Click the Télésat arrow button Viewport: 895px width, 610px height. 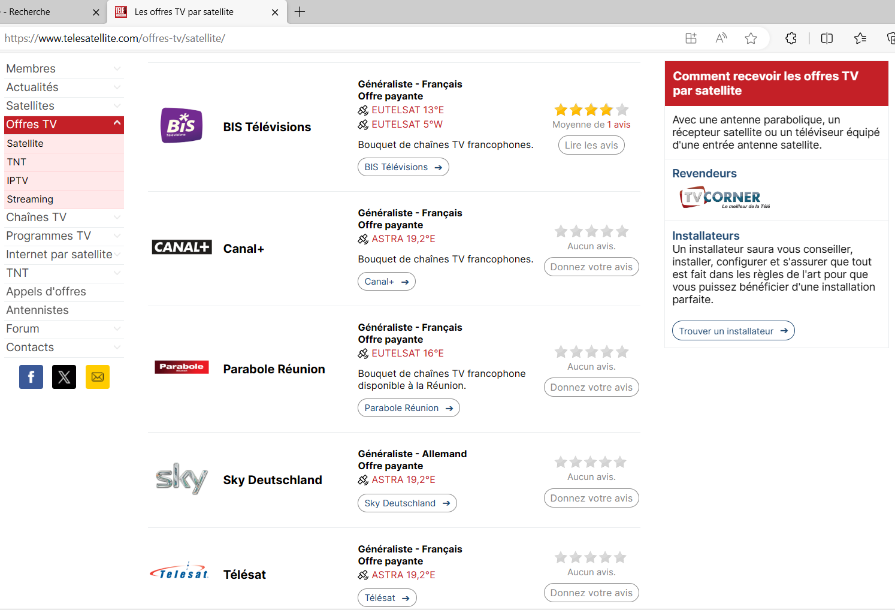387,598
